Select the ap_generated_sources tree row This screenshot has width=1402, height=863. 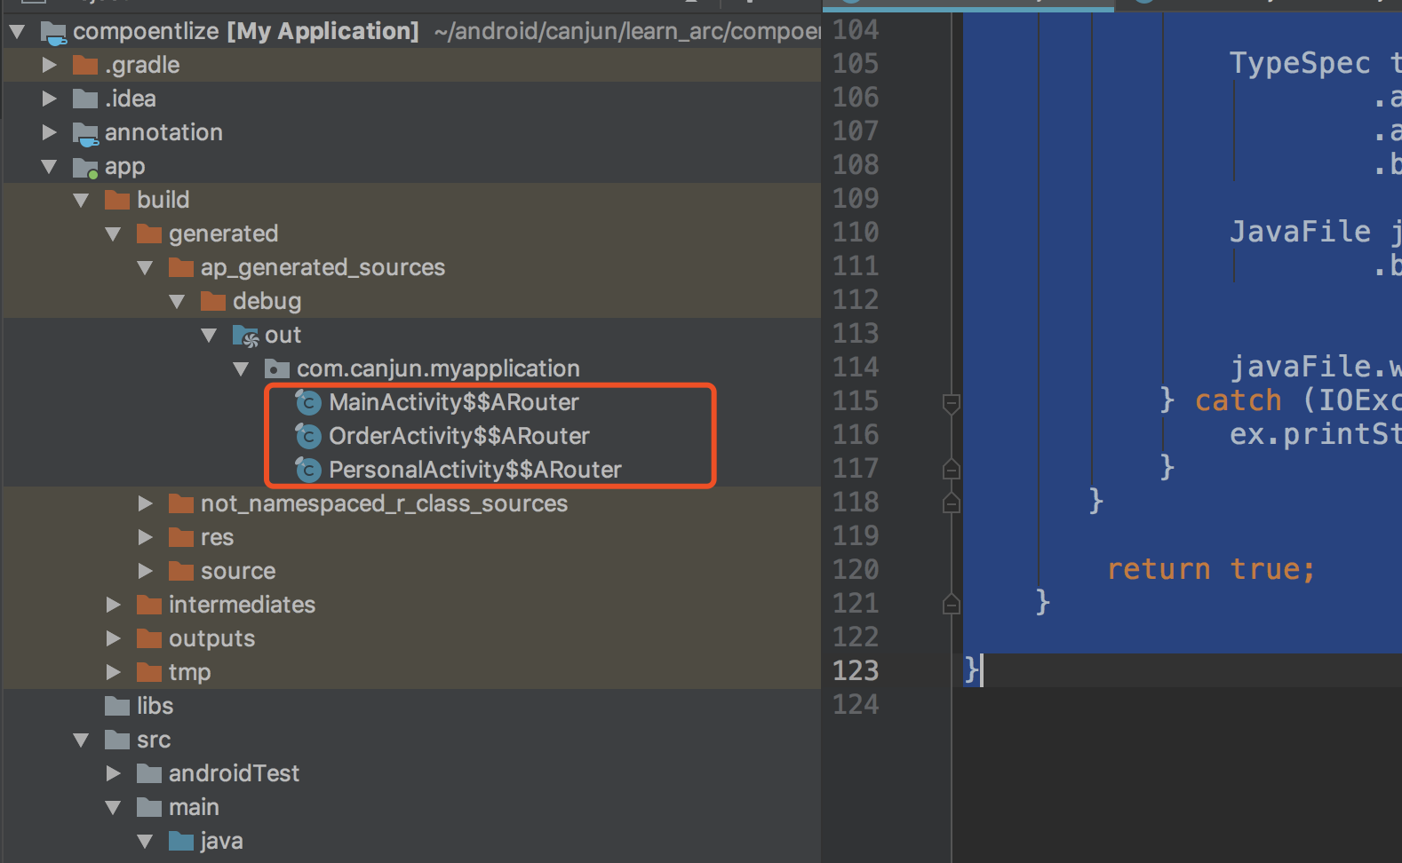pos(412,268)
